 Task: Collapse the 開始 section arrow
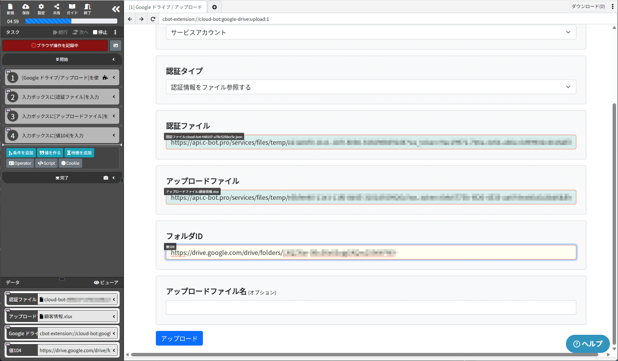(114, 59)
